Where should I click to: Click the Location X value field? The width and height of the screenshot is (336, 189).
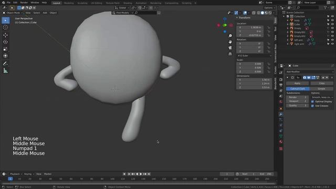(250, 28)
